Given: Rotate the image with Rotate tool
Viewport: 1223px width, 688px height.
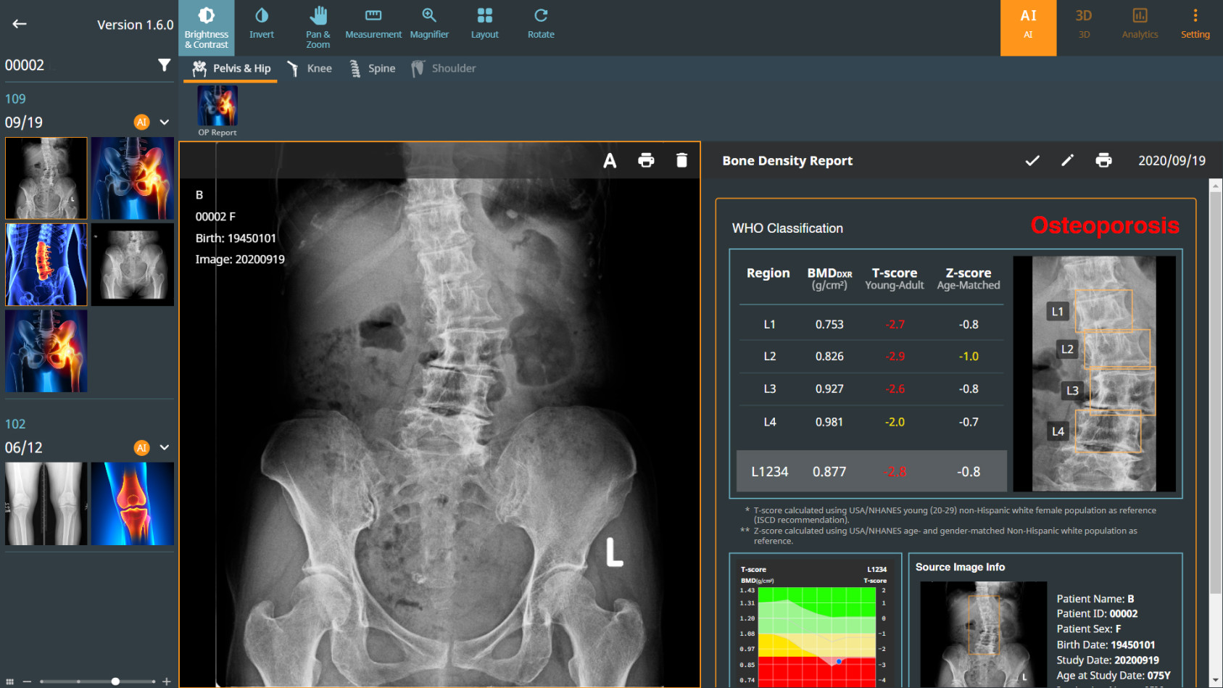Looking at the screenshot, I should pos(541,24).
